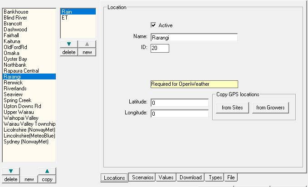Open the Types tab
Screen dimensions: 308x187
[215, 177]
